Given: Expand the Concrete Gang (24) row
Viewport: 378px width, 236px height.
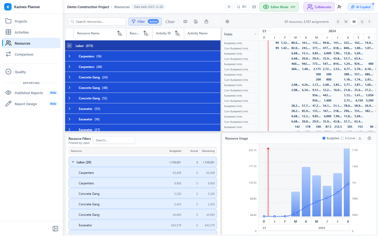Looking at the screenshot, I should tap(69, 77).
